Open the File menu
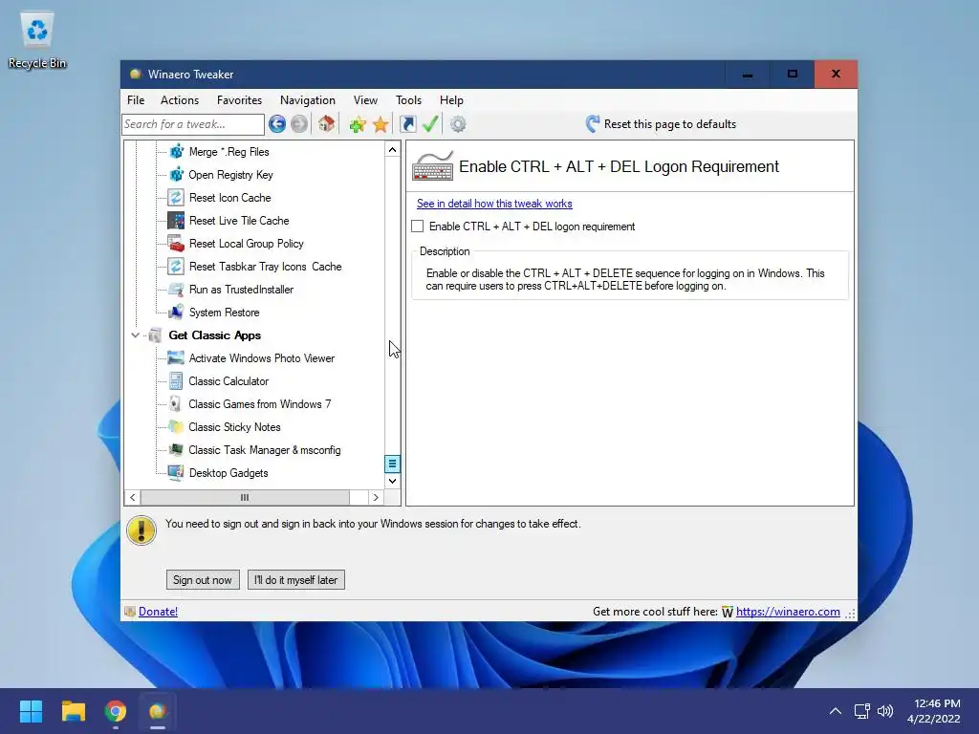This screenshot has width=979, height=734. 136,100
